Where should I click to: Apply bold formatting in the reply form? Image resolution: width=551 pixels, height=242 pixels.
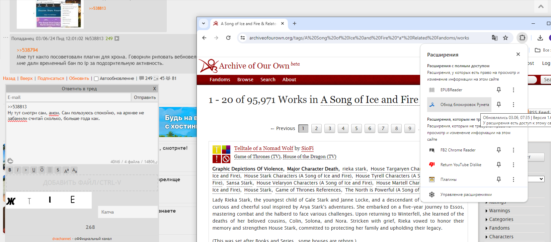(10, 170)
